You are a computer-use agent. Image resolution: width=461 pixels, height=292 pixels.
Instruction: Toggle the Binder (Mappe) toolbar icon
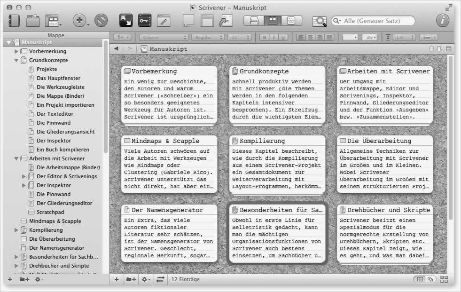pos(14,21)
